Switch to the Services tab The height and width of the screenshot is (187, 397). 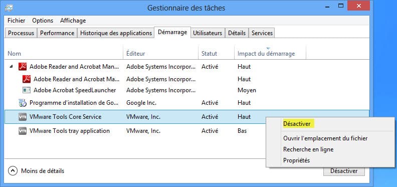point(262,33)
